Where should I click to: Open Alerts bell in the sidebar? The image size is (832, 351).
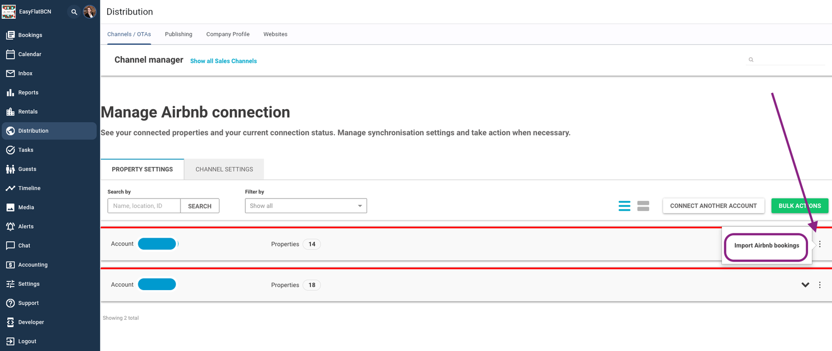[25, 226]
